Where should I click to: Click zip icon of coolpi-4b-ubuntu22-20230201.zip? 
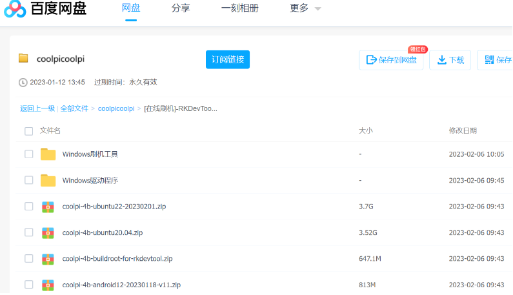point(48,207)
